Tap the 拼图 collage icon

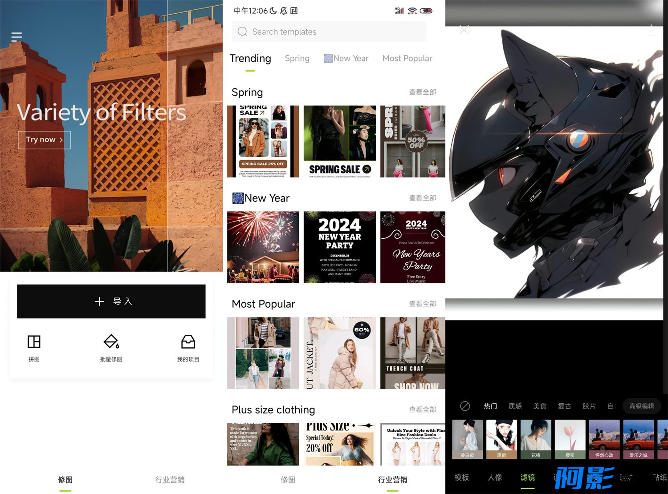[34, 341]
